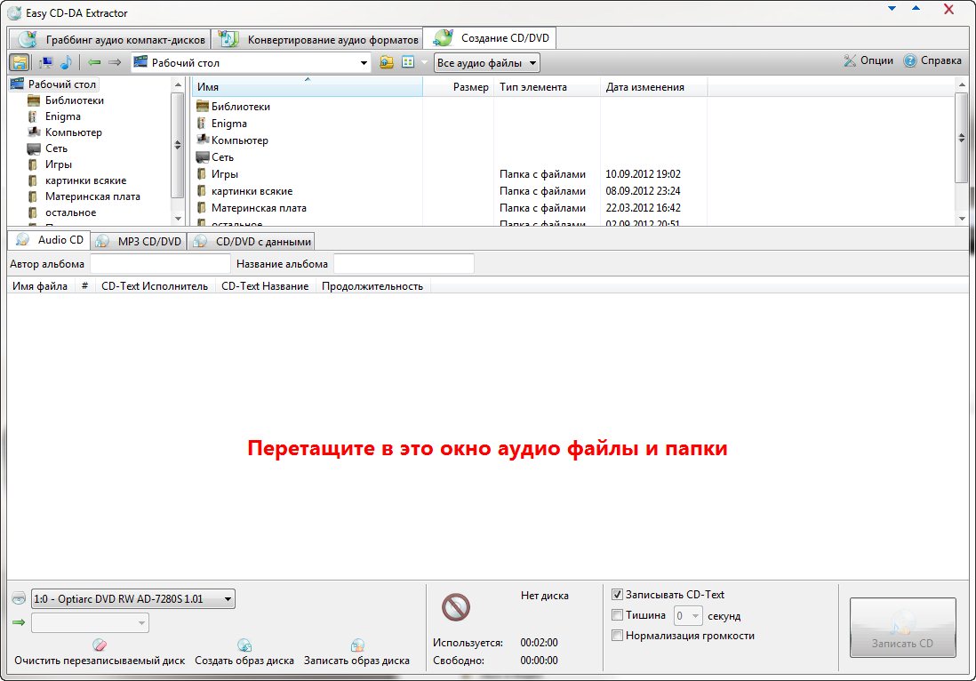Select Материнская плата in the folder tree
This screenshot has height=681, width=976.
click(x=92, y=196)
